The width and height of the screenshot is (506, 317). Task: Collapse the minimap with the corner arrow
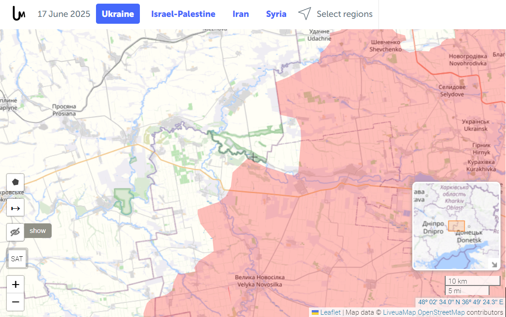[x=494, y=264]
